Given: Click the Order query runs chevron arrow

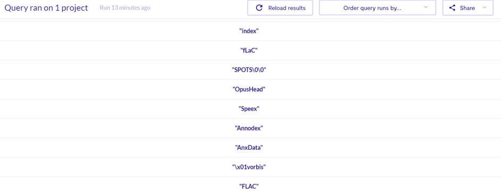Looking at the screenshot, I should (425, 7).
